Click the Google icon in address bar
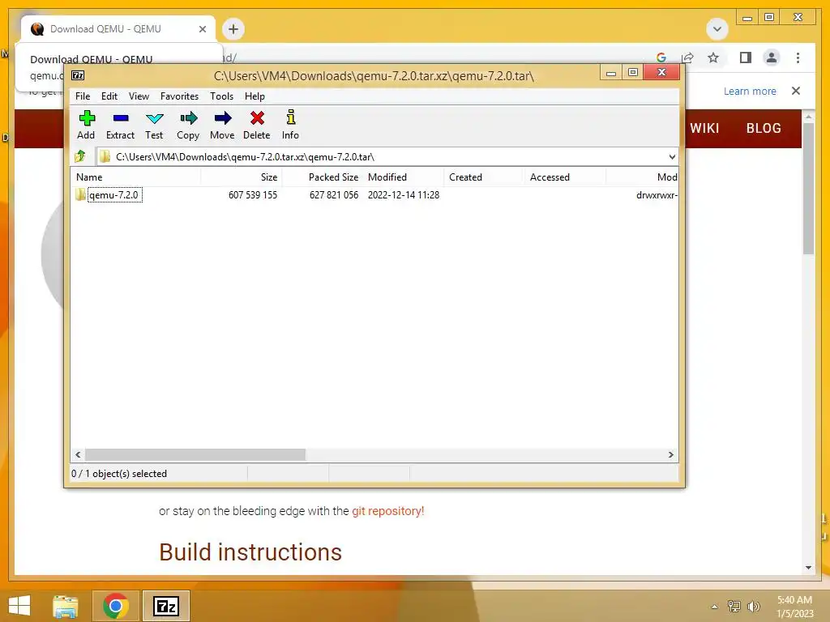Viewport: 830px width, 622px height. pos(661,58)
